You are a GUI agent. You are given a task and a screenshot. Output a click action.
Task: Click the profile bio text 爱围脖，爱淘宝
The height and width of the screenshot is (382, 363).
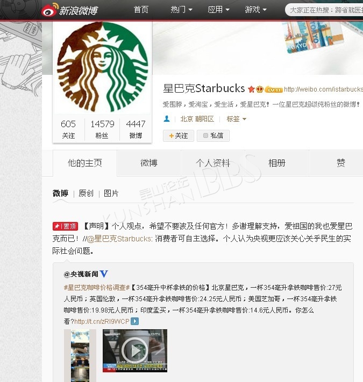coord(261,105)
